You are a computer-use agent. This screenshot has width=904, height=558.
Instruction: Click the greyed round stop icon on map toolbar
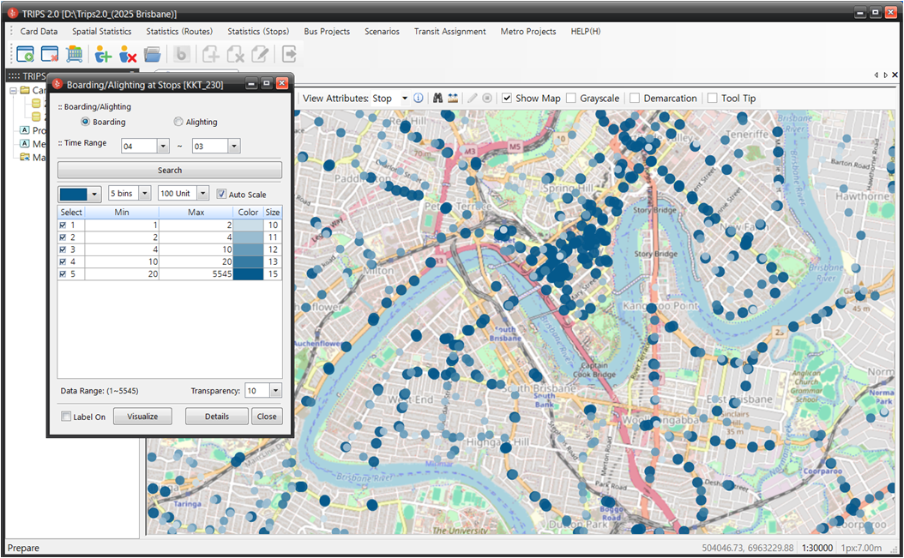[487, 98]
